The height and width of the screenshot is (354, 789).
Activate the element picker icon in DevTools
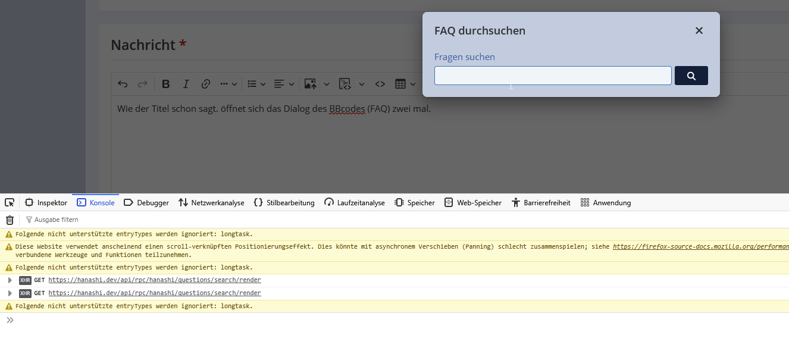10,202
